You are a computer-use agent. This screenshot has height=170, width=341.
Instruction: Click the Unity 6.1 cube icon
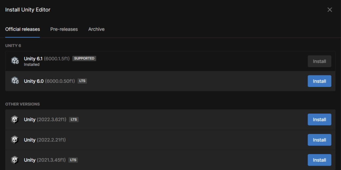point(15,61)
